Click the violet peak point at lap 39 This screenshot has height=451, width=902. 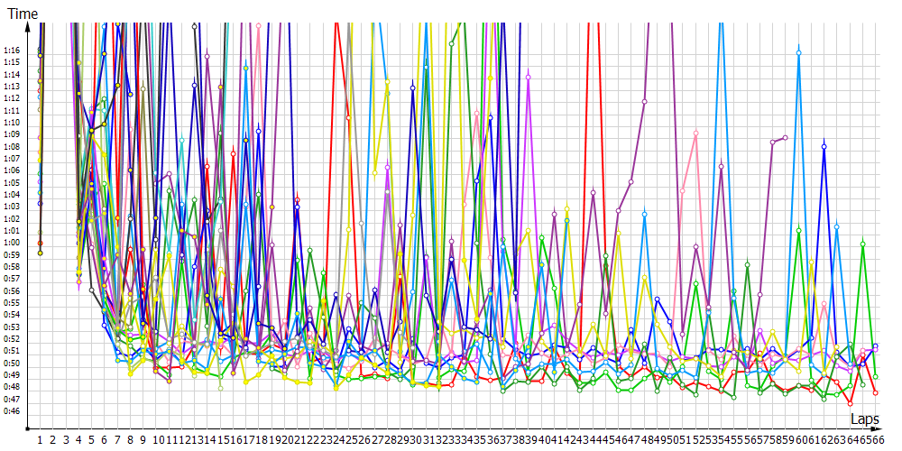click(529, 78)
